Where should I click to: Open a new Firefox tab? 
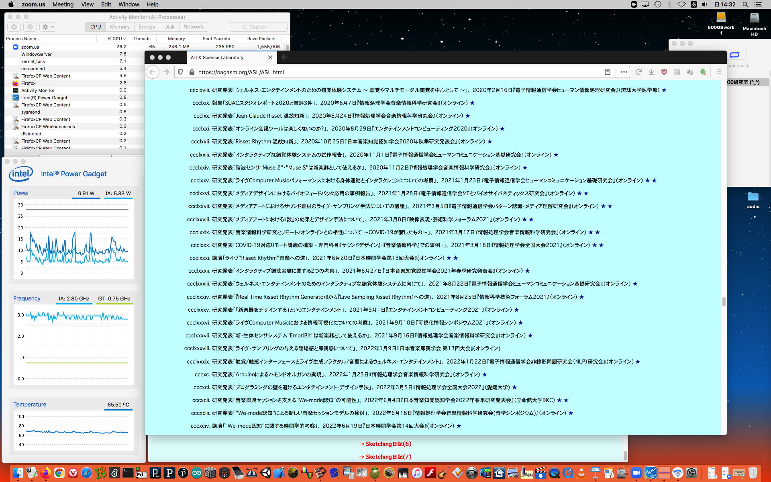point(284,57)
